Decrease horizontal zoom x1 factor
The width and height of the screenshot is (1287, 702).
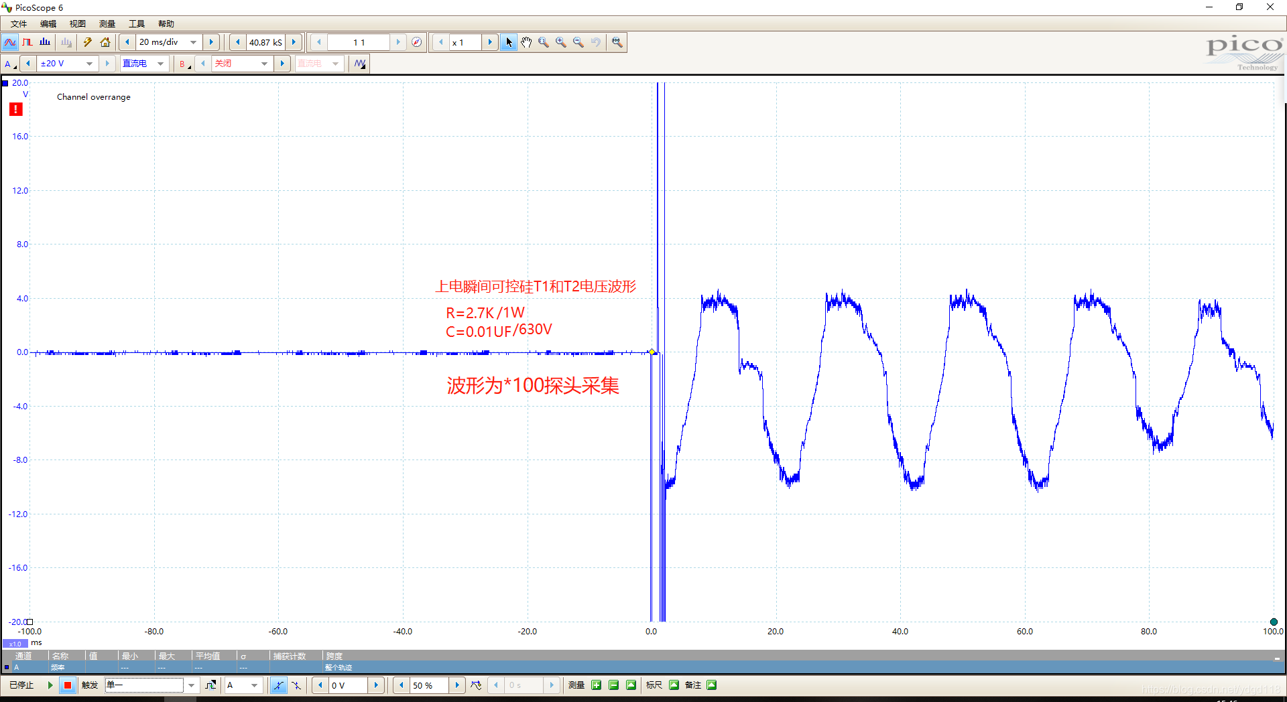point(440,42)
